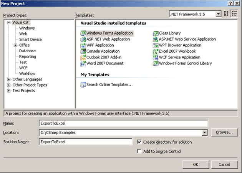The image size is (242, 173).
Task: Click the Office project type label
Action: (24, 45)
